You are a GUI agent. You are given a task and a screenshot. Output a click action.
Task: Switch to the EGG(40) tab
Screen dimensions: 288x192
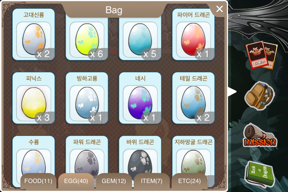tap(76, 181)
